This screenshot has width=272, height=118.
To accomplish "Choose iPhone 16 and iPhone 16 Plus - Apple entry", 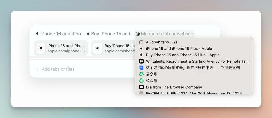I will (x=194, y=48).
